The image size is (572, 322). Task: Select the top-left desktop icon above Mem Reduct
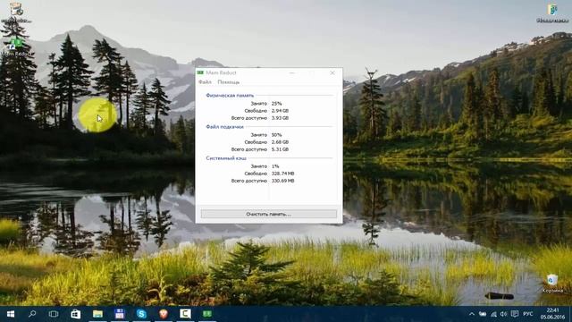(x=16, y=13)
